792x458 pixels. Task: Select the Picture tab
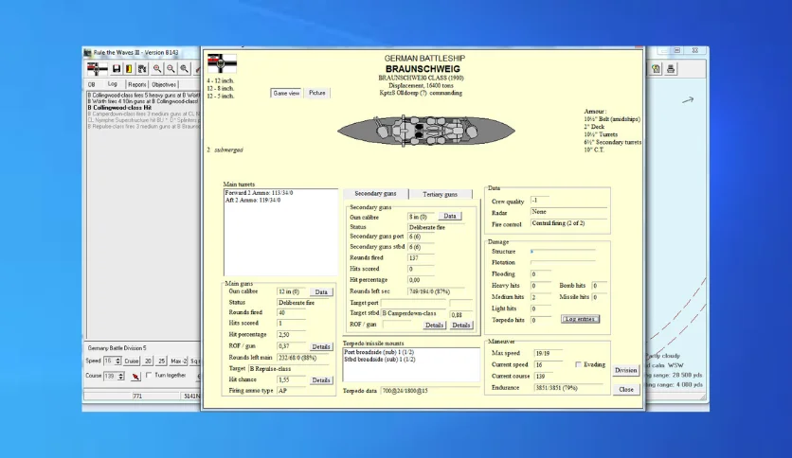click(317, 94)
